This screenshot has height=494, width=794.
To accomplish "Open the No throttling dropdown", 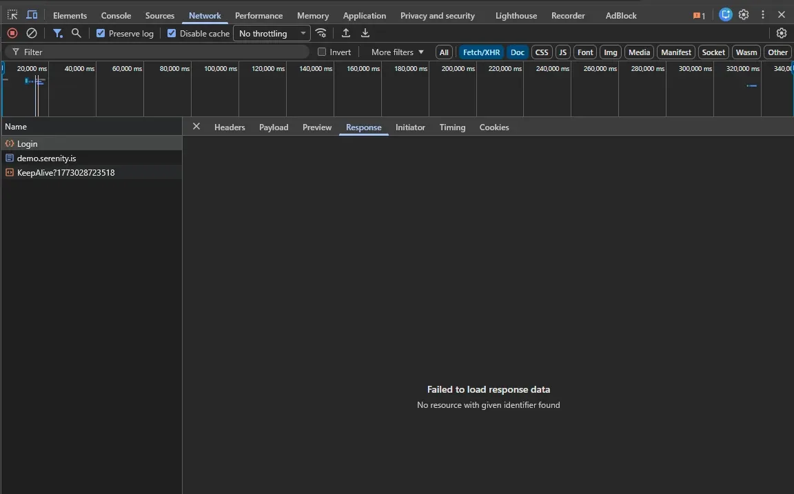I will tap(271, 33).
